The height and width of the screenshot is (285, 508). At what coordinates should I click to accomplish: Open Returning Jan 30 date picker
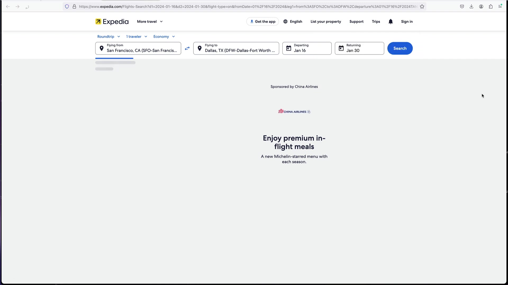tap(359, 48)
